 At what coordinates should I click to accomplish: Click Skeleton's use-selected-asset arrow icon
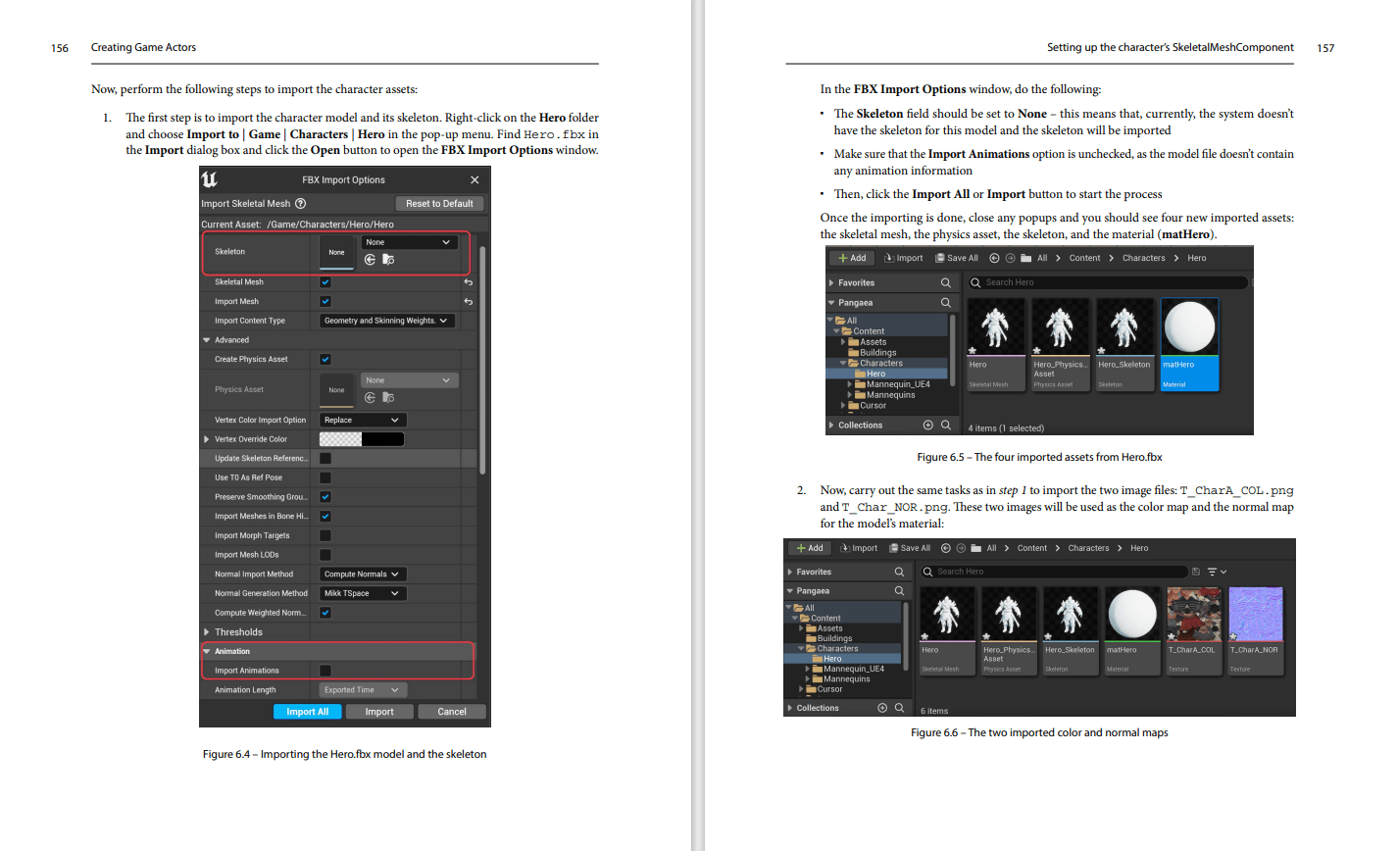[370, 260]
